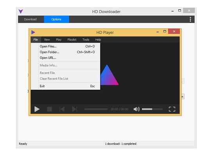Open the File menu in HD Player
This screenshot has height=156, width=215.
coord(36,40)
